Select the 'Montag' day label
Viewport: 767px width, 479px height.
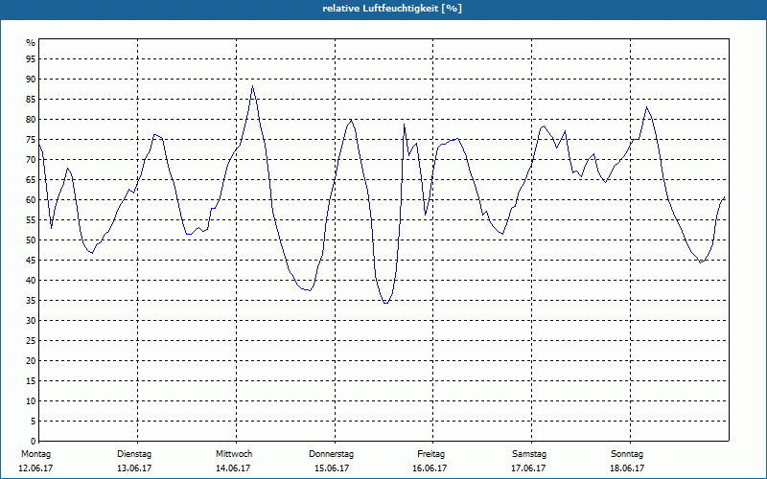click(35, 454)
